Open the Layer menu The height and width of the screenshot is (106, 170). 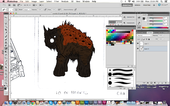(41, 1)
